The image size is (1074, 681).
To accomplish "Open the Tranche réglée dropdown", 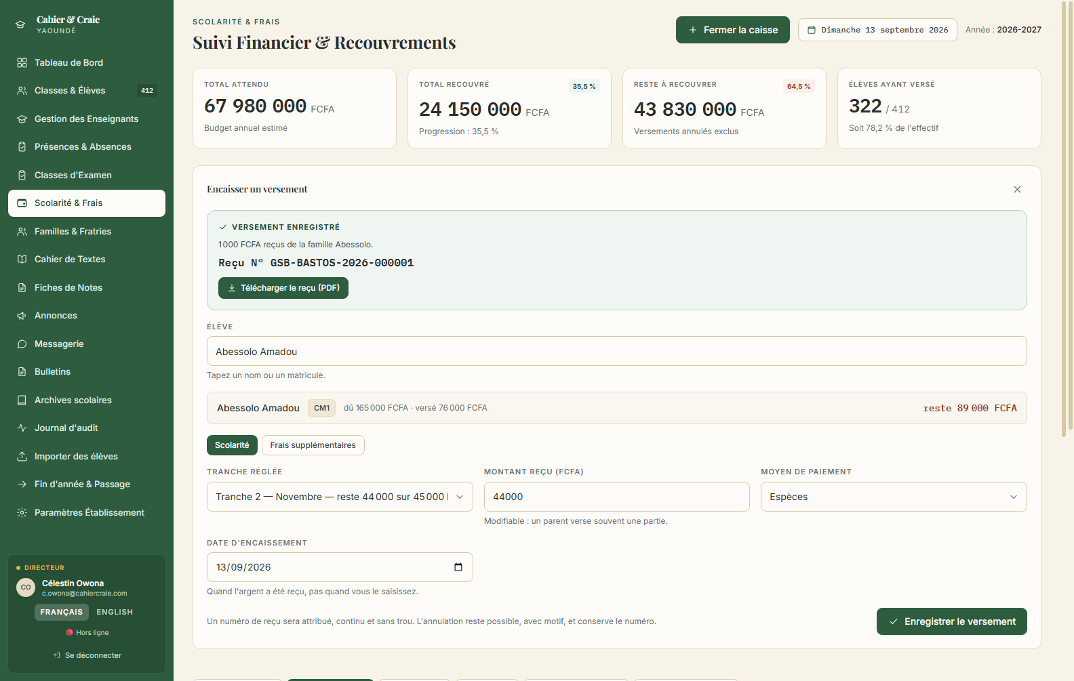I will 340,497.
